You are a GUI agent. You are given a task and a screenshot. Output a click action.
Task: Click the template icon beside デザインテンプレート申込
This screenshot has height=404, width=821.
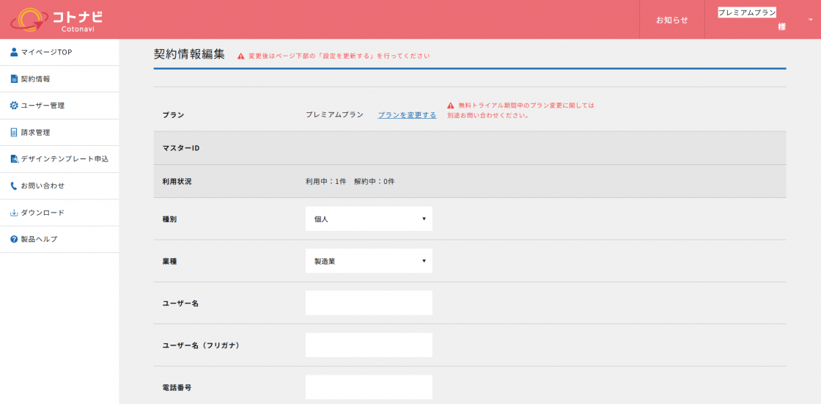14,159
